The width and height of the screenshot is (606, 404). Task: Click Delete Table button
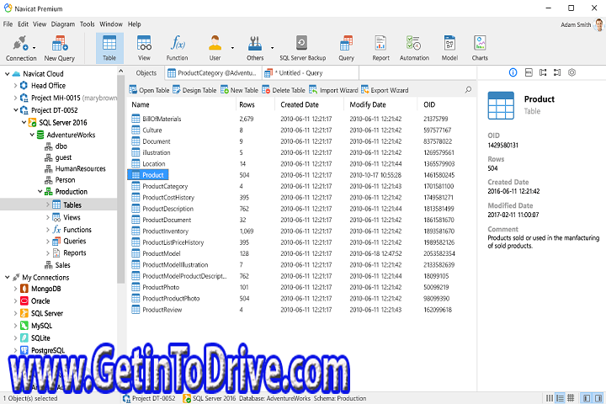[284, 90]
